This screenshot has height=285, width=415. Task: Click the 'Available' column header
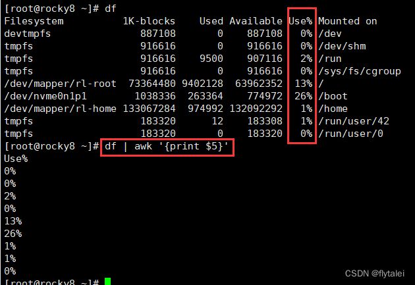click(x=256, y=21)
